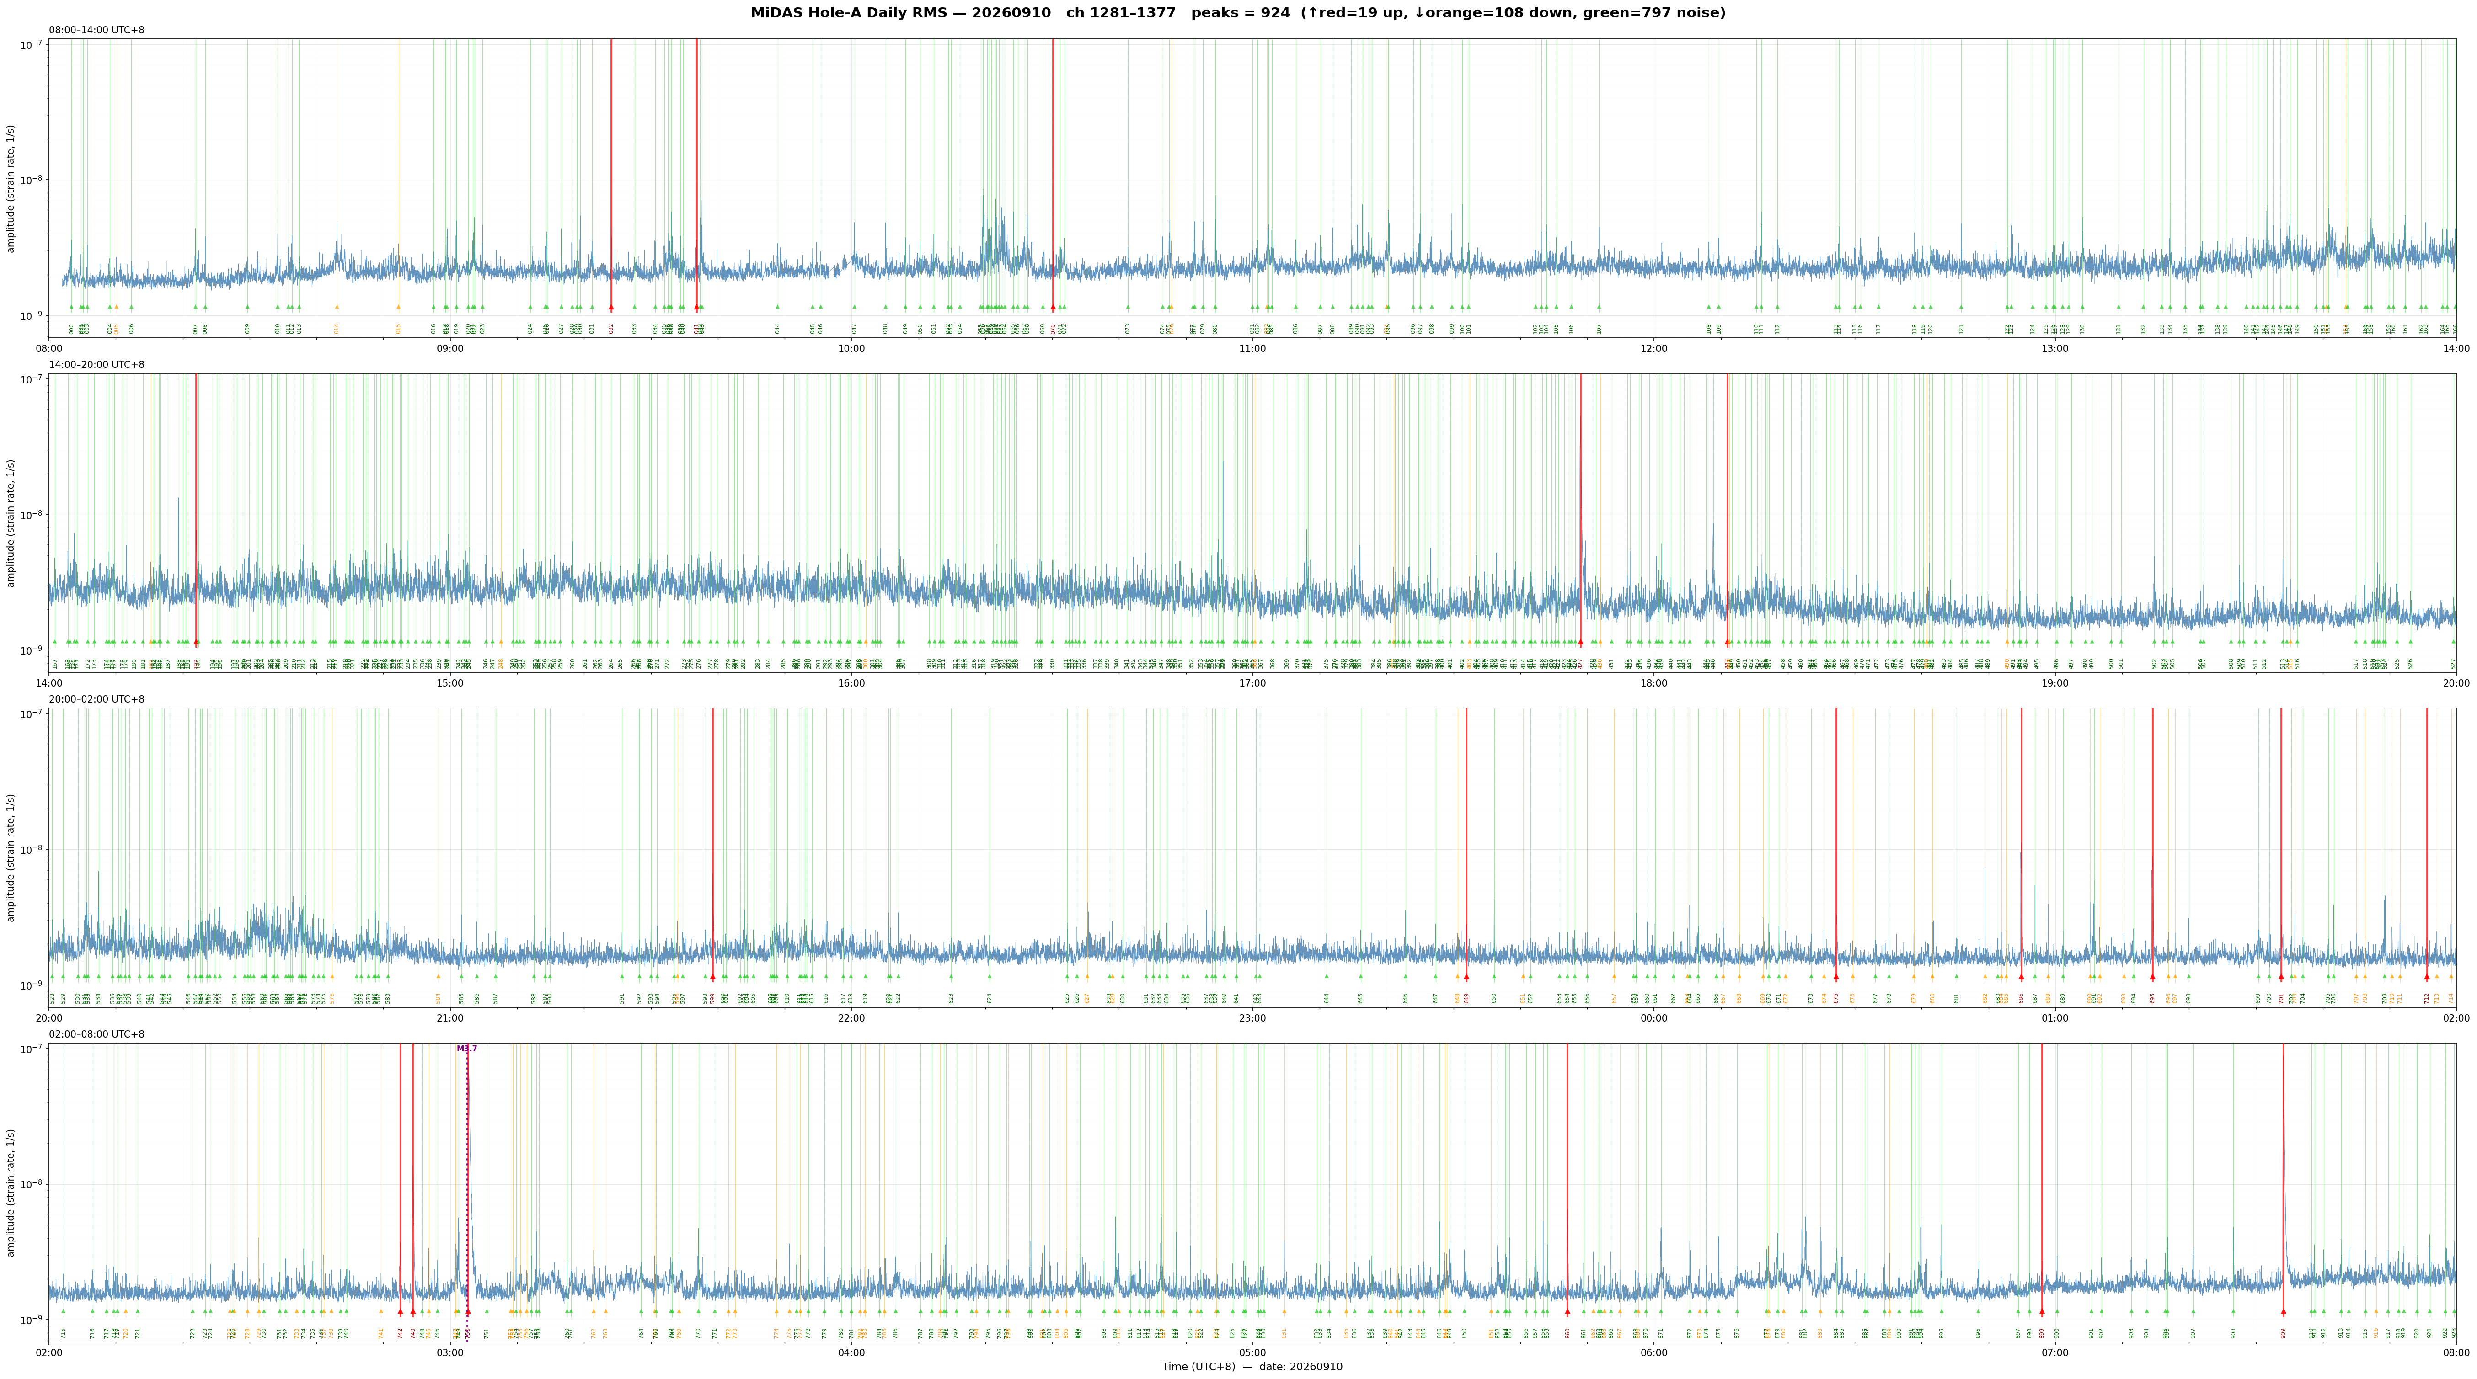The height and width of the screenshot is (1379, 2477).
Task: Click the green noise peak label 681
Action: [1957, 997]
